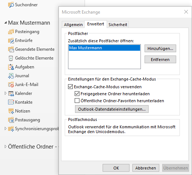Click the Synchronisierungsprobleme folder icon

[11, 129]
